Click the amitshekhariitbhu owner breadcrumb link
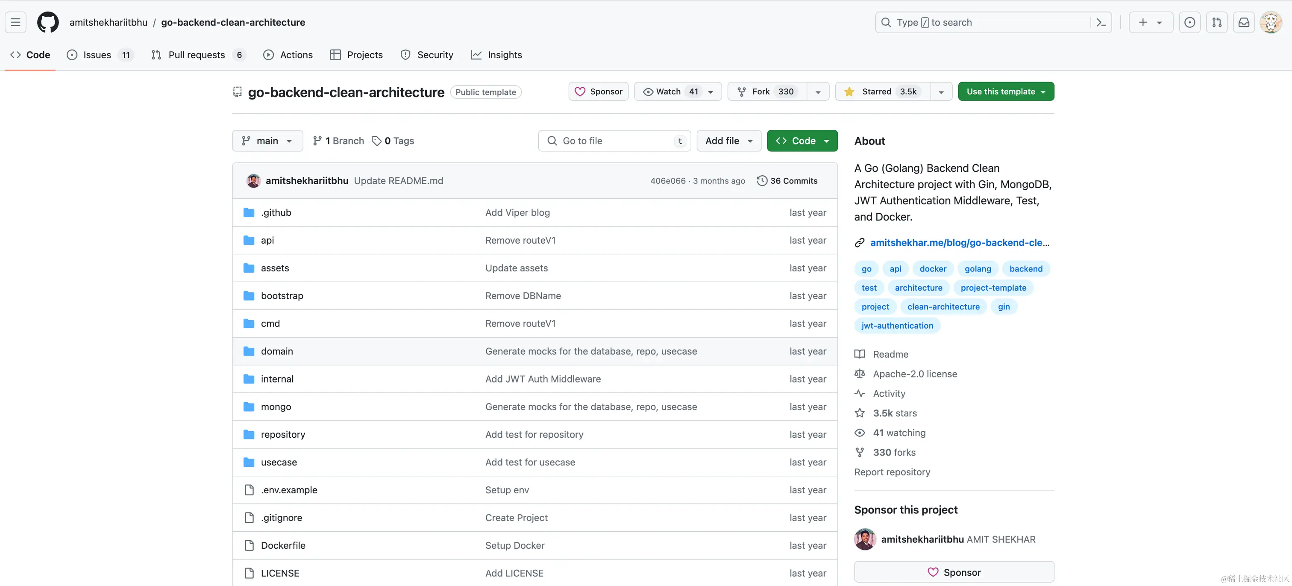 tap(109, 23)
